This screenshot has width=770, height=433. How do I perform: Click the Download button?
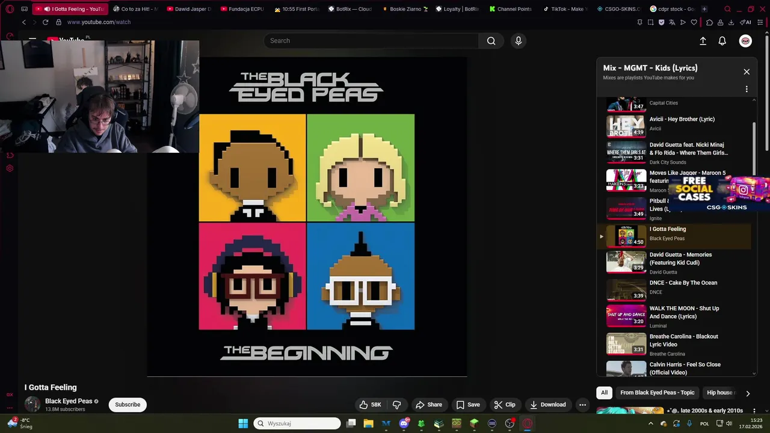click(547, 405)
